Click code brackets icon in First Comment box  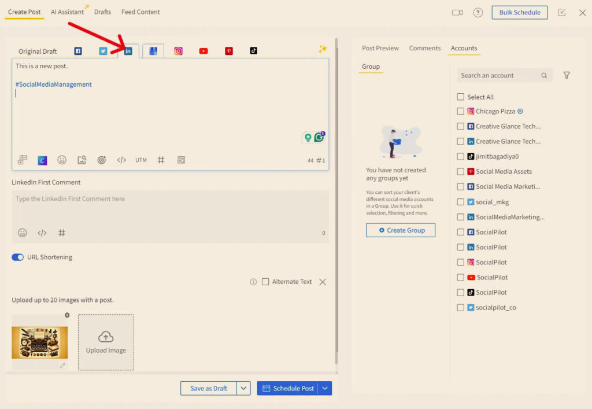click(x=42, y=233)
